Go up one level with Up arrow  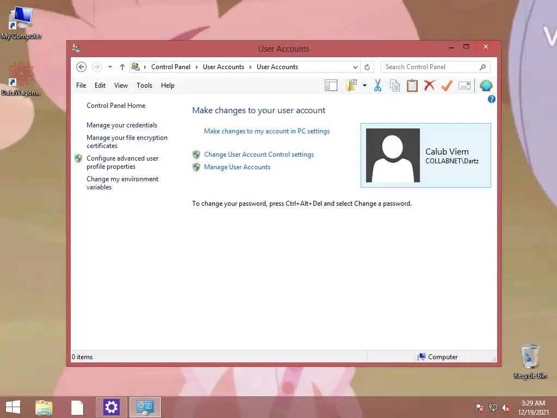[x=122, y=67]
